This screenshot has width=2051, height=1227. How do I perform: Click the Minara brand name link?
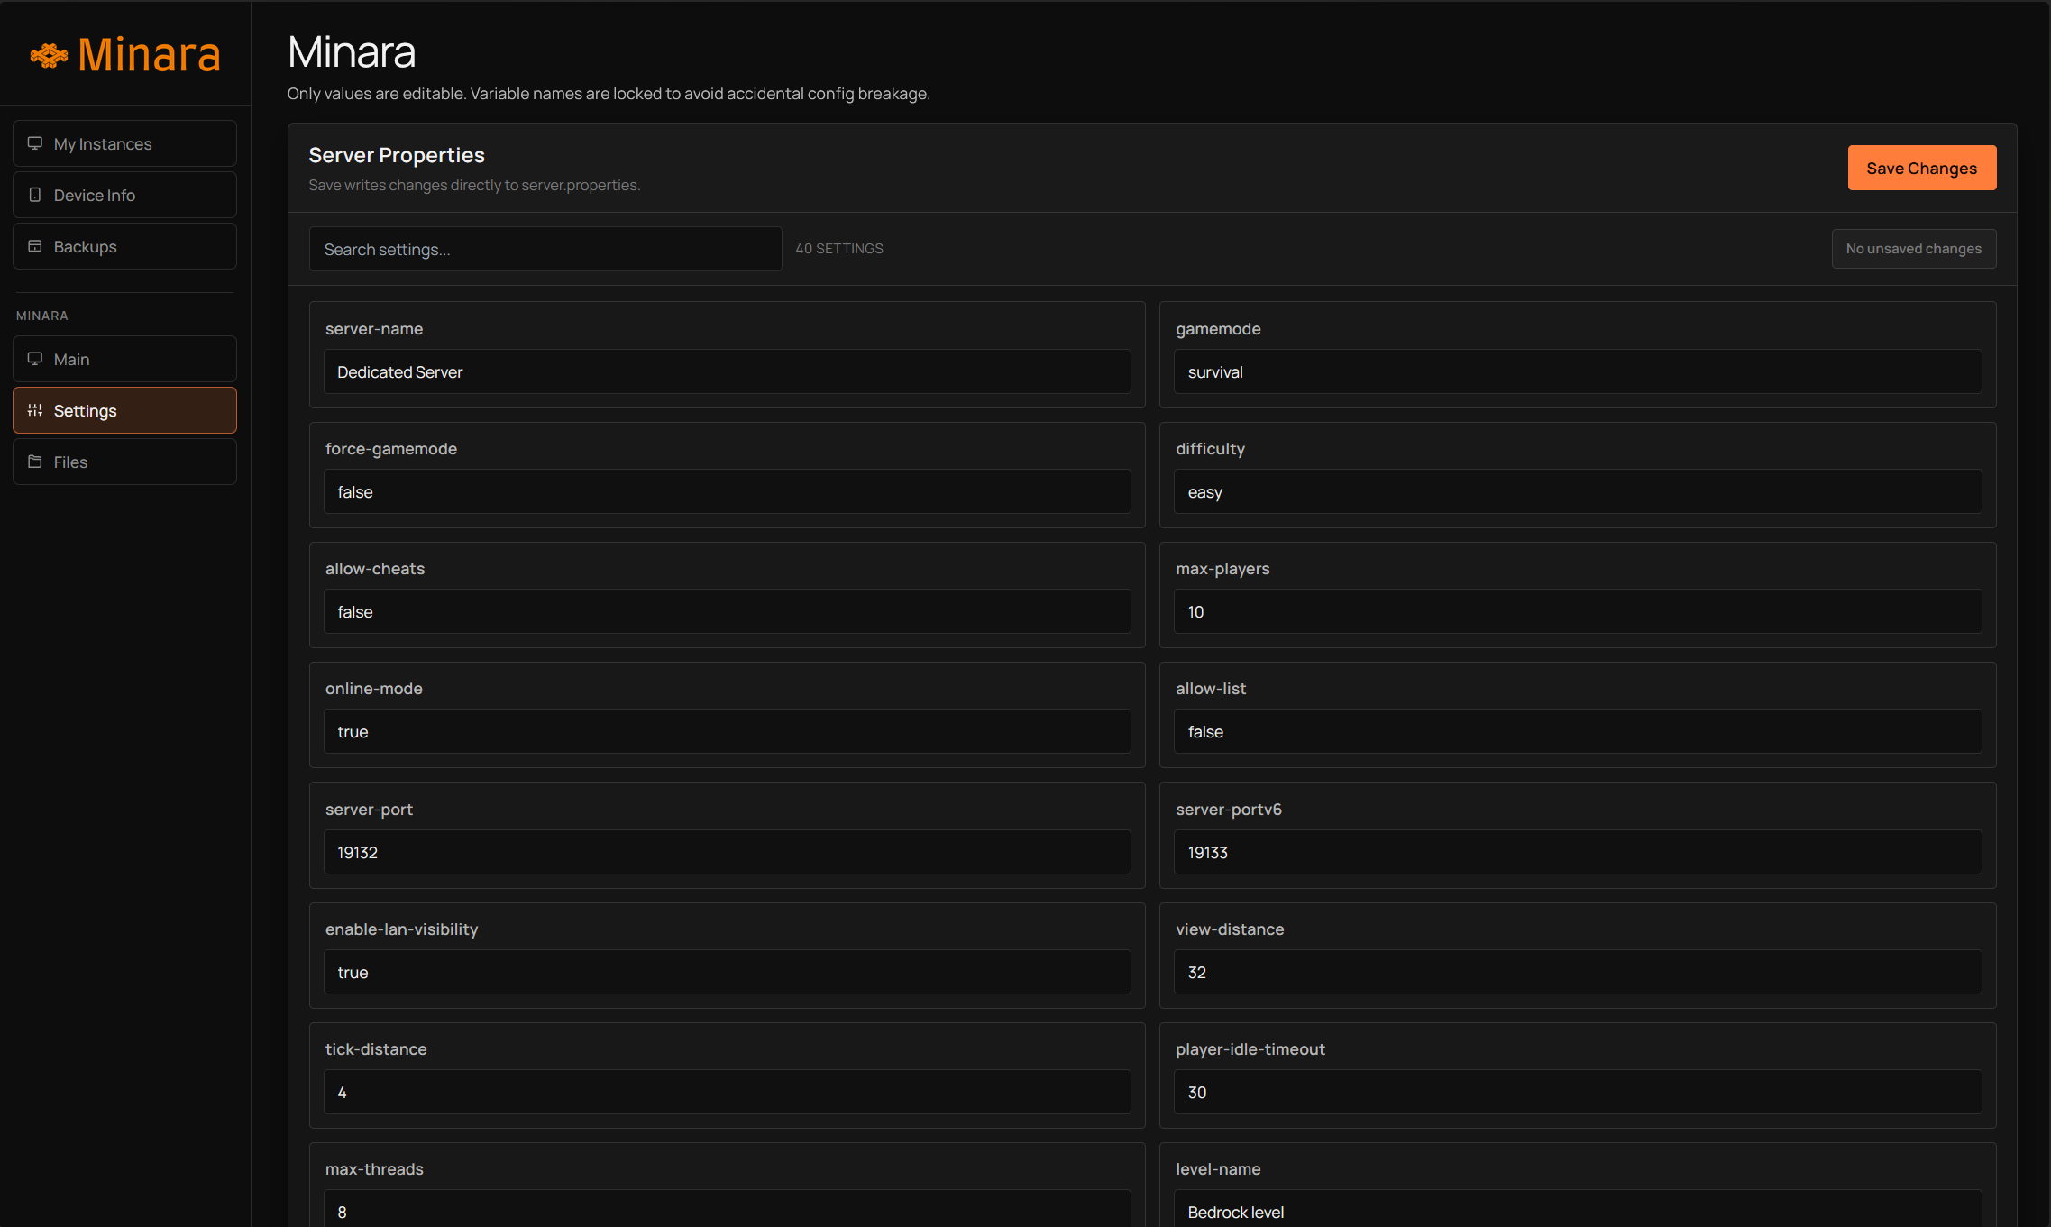150,54
